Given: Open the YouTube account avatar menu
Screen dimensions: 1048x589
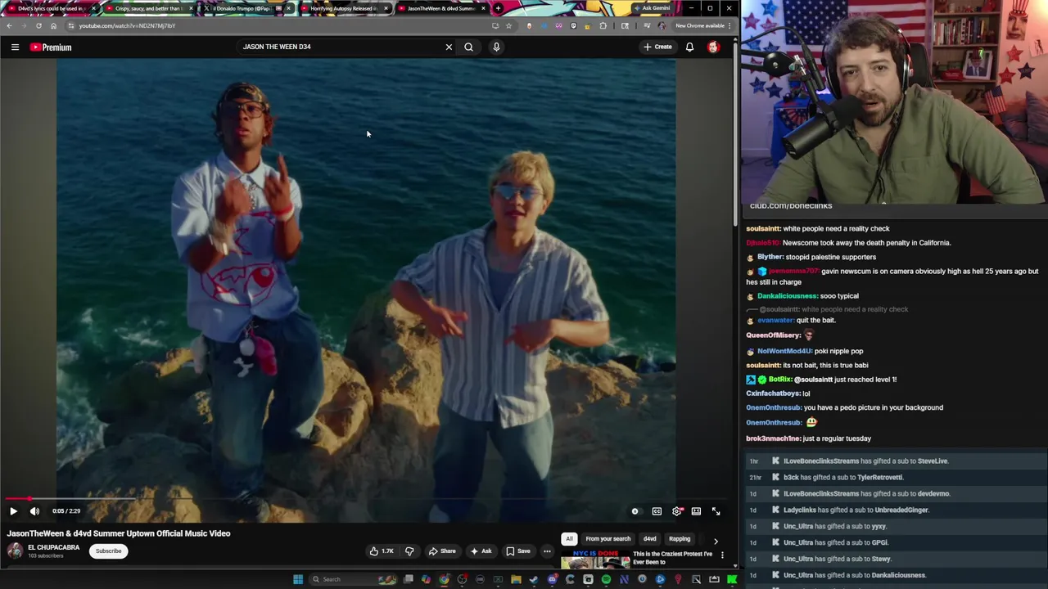Looking at the screenshot, I should (x=713, y=47).
